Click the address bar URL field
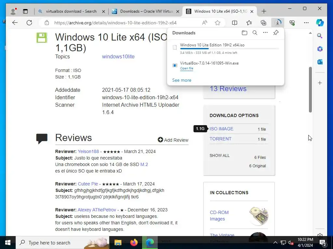Screen dimensions: 333x249 click(115, 23)
